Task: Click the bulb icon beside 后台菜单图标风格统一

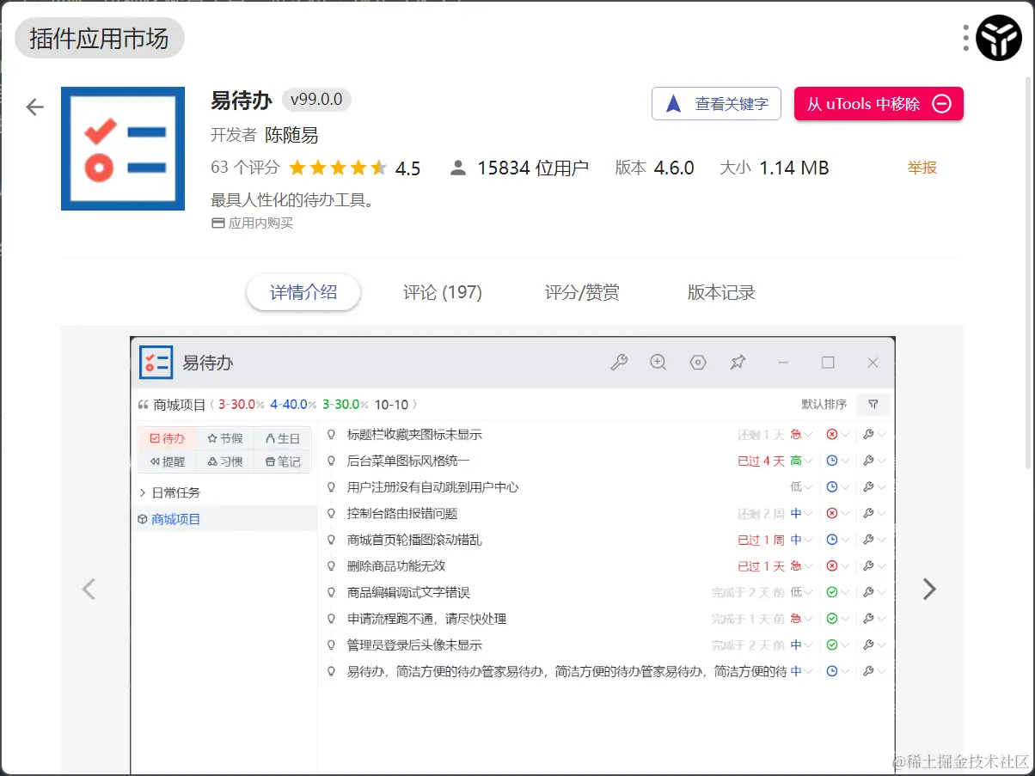Action: click(332, 461)
